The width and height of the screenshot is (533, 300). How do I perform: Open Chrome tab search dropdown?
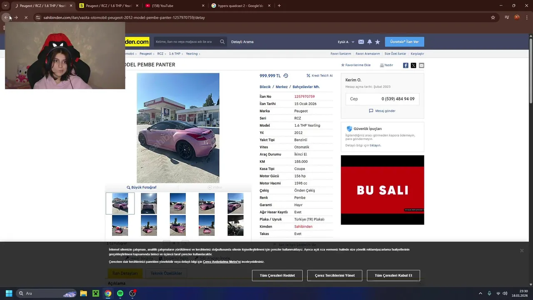(5, 6)
